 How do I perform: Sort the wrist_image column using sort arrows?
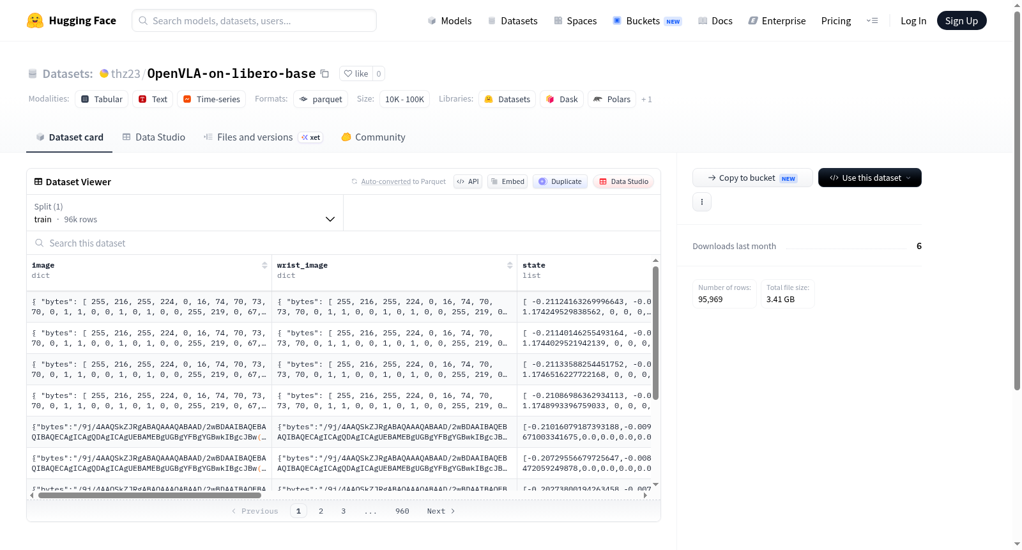[x=510, y=265]
